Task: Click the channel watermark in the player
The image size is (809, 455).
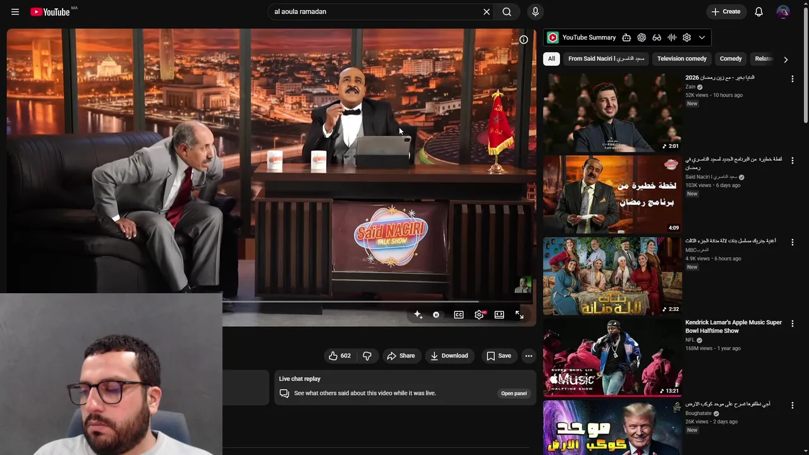Action: coord(522,285)
